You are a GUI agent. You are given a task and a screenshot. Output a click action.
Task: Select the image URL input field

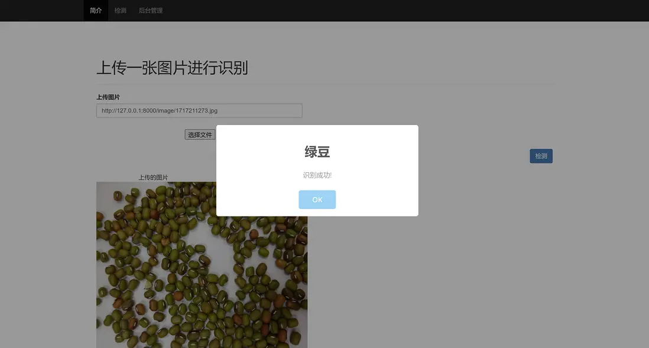[x=199, y=110]
